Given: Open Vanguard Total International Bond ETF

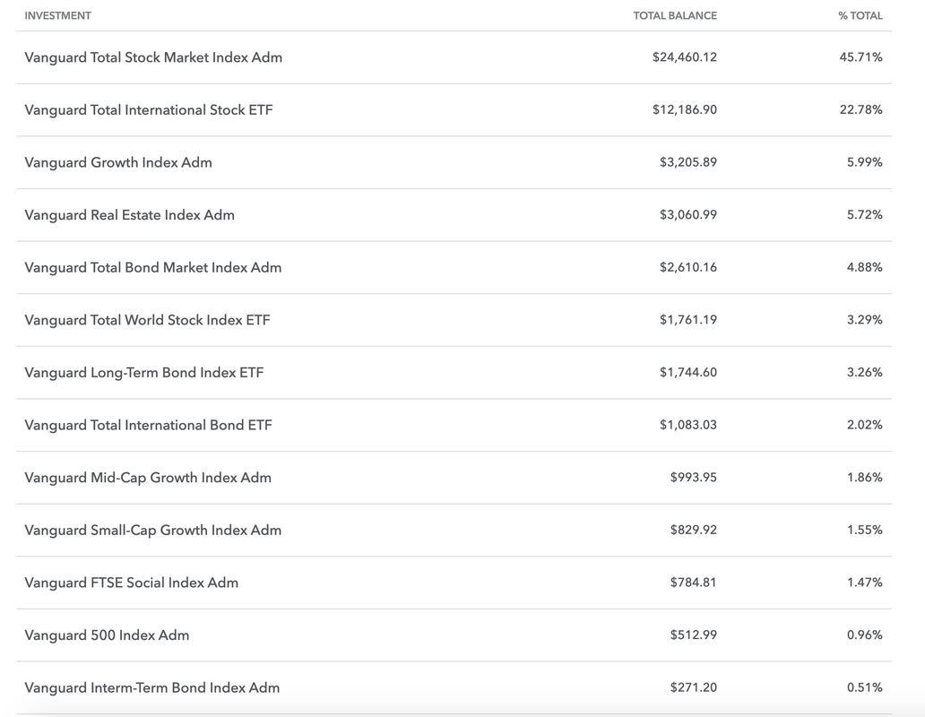Looking at the screenshot, I should 148,425.
